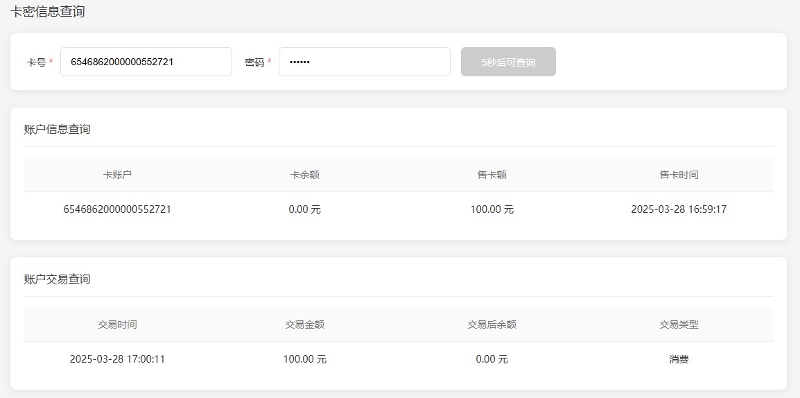The image size is (800, 398).
Task: Select the transaction time 2025-03-28 17:00:11
Action: [117, 359]
